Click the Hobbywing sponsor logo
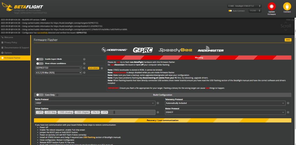 click(114, 50)
